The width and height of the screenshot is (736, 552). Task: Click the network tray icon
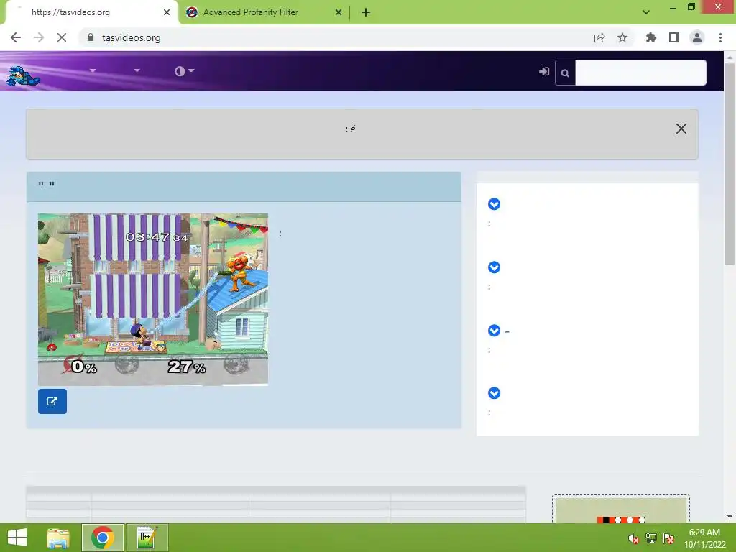(x=651, y=538)
